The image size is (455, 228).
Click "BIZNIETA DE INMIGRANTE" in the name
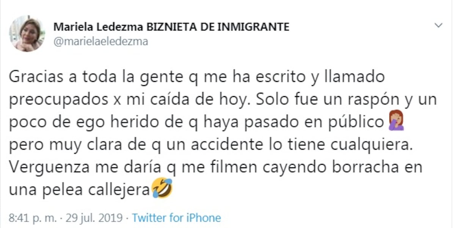pos(215,27)
